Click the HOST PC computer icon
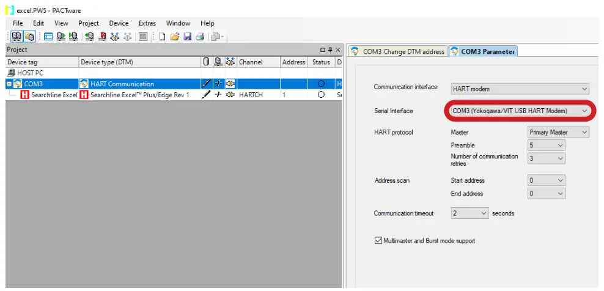The width and height of the screenshot is (604, 291). click(11, 73)
